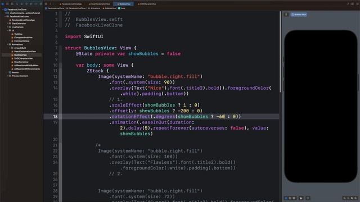
Task: Open Device Settings in preview canvas
Action: 301,198
